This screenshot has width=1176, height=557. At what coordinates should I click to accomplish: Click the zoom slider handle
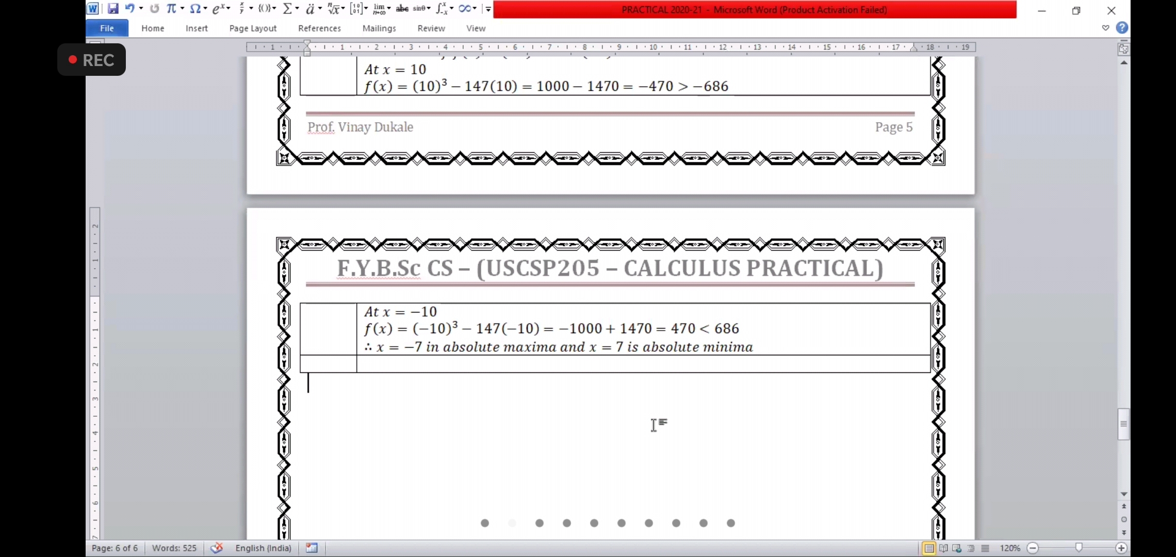(x=1079, y=548)
